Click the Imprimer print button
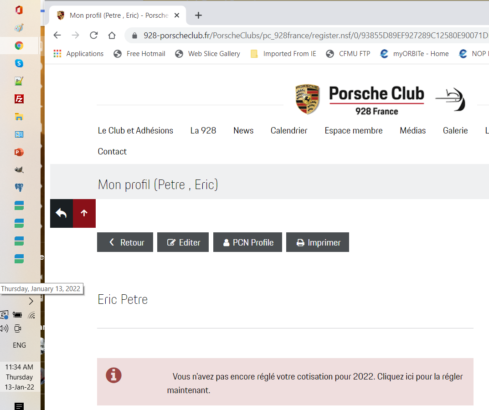This screenshot has width=489, height=410. (318, 242)
